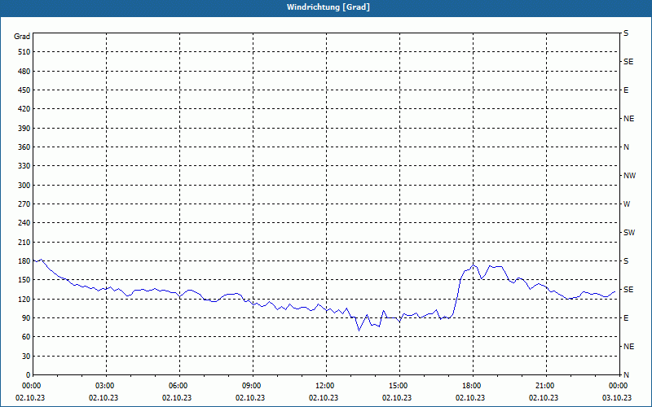Click the 330 y-axis value

(x=24, y=166)
